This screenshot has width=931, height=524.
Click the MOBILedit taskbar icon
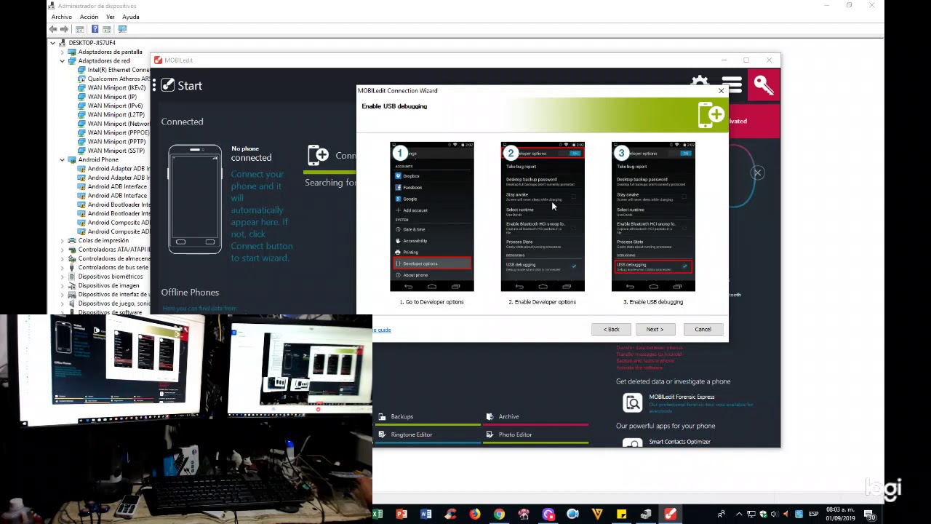pyautogui.click(x=670, y=515)
